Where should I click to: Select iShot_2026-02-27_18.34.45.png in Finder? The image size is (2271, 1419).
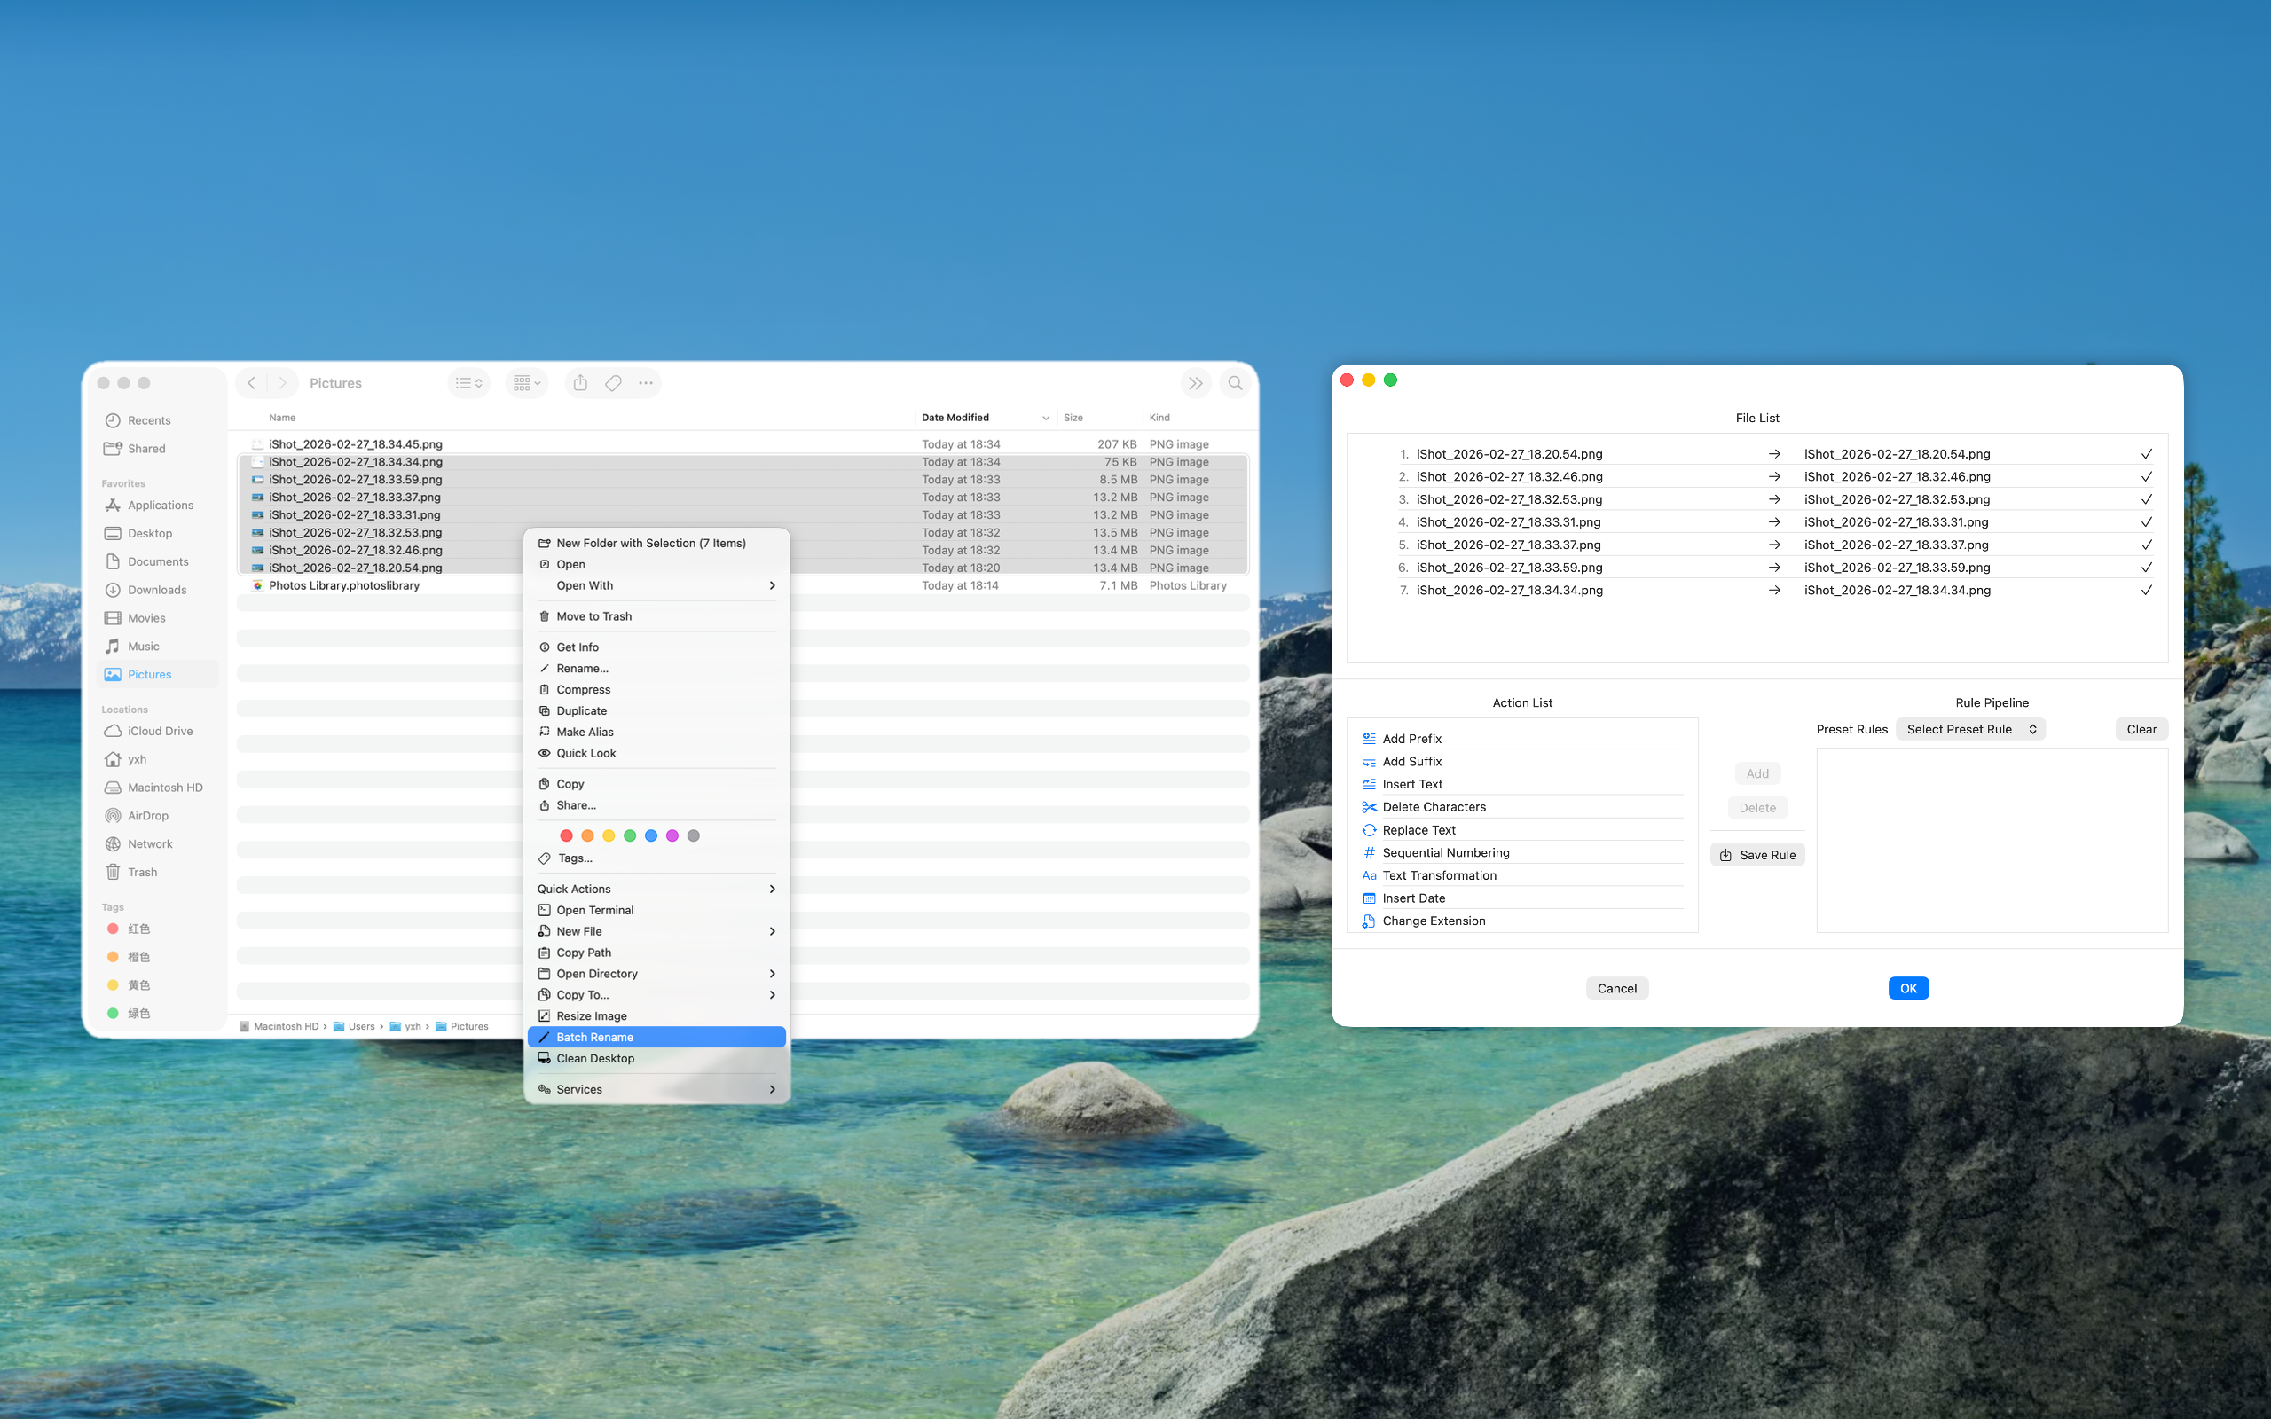click(743, 444)
